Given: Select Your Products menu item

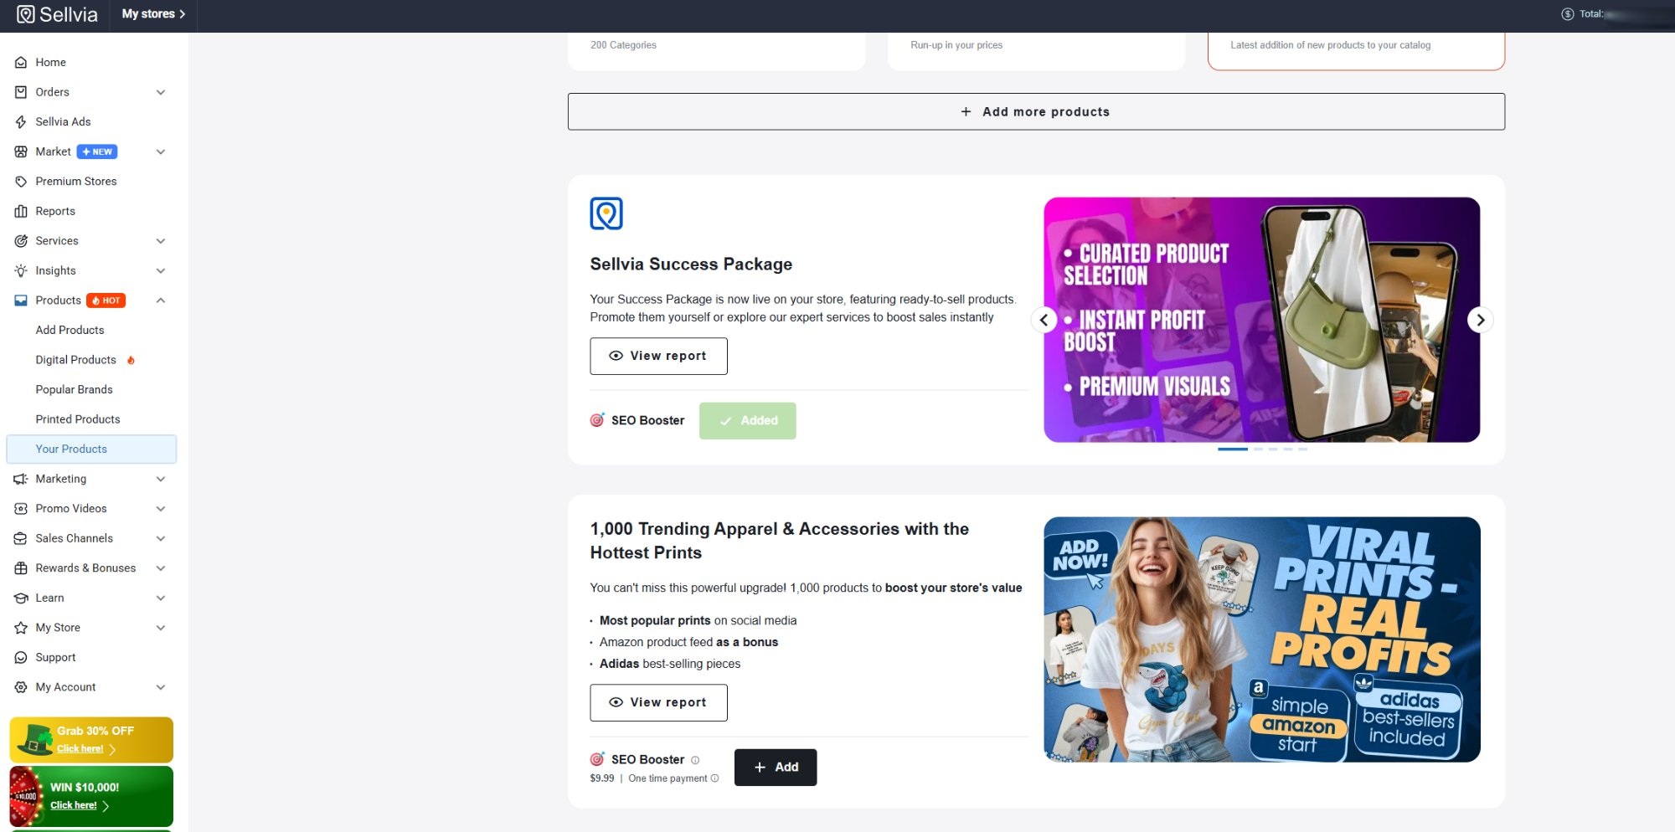Looking at the screenshot, I should tap(71, 449).
